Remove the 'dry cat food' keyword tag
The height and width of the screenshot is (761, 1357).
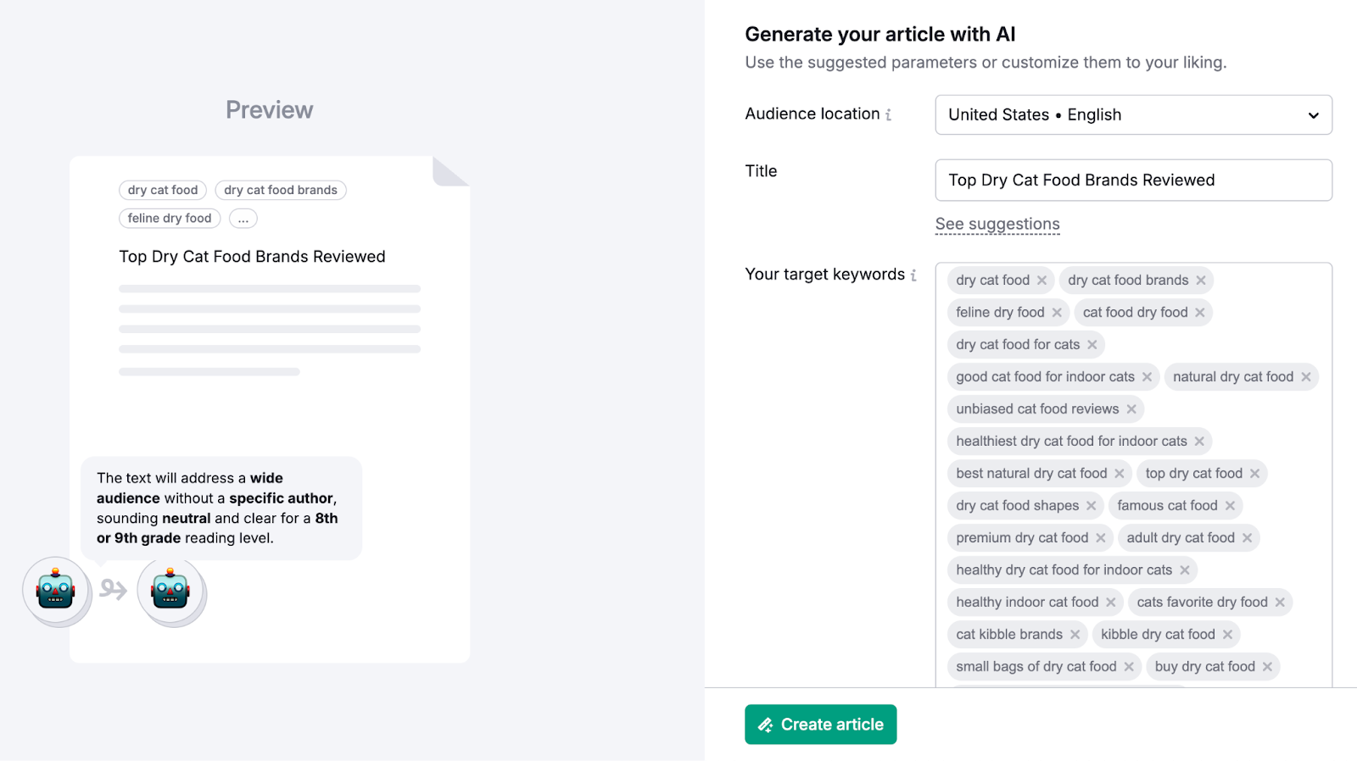[x=1041, y=281]
